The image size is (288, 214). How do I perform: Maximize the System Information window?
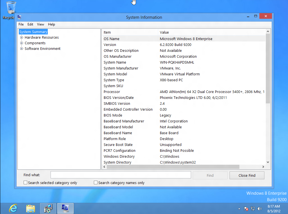coord(255,16)
